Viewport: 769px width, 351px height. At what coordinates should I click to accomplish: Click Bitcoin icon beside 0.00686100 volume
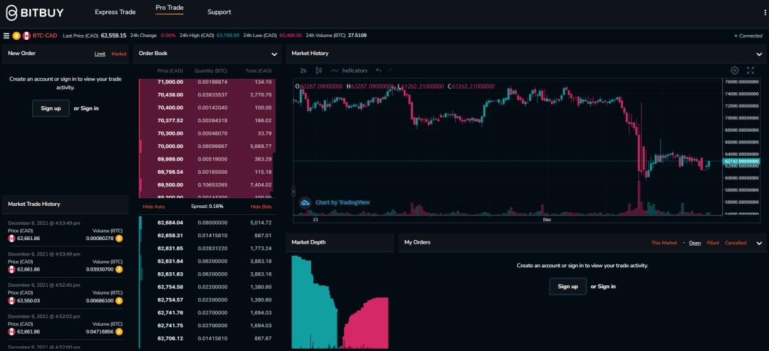[x=119, y=301]
